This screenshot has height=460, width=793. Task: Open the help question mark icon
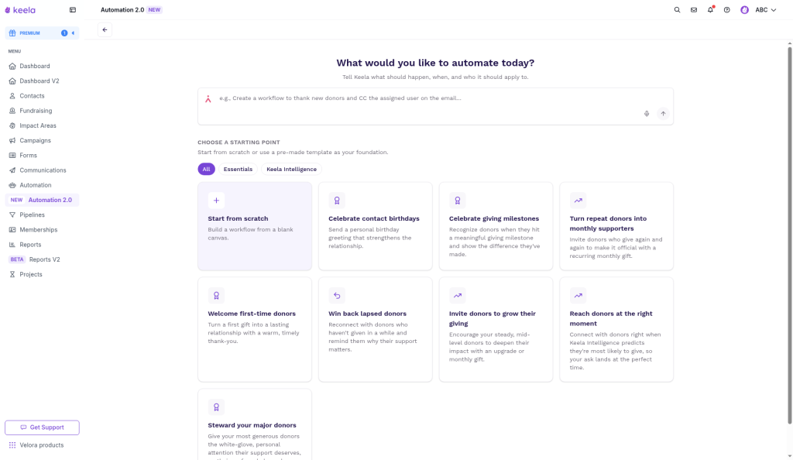point(726,9)
